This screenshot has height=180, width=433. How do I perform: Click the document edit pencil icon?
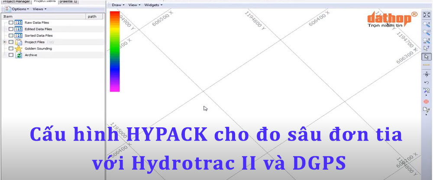[x=426, y=110]
